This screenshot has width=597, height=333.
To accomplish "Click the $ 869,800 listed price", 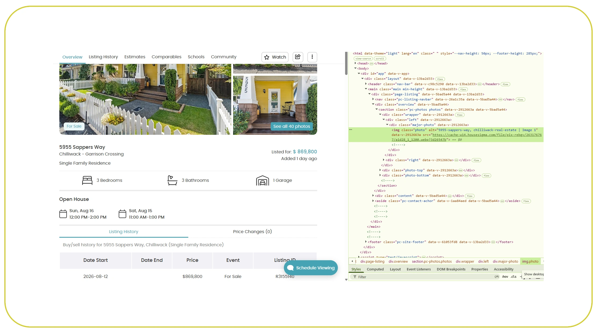I will (305, 152).
